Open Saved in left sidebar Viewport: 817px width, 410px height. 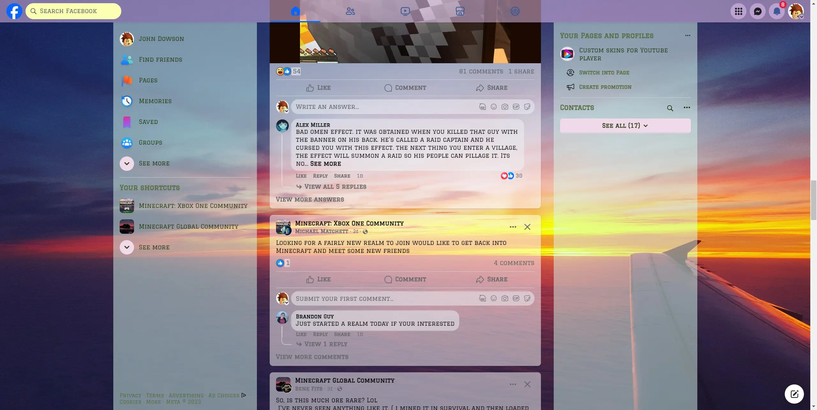(x=185, y=122)
